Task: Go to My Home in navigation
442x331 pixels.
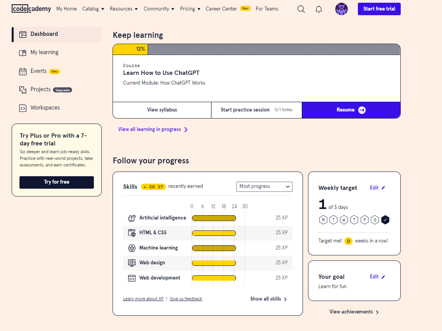Action: click(x=67, y=9)
